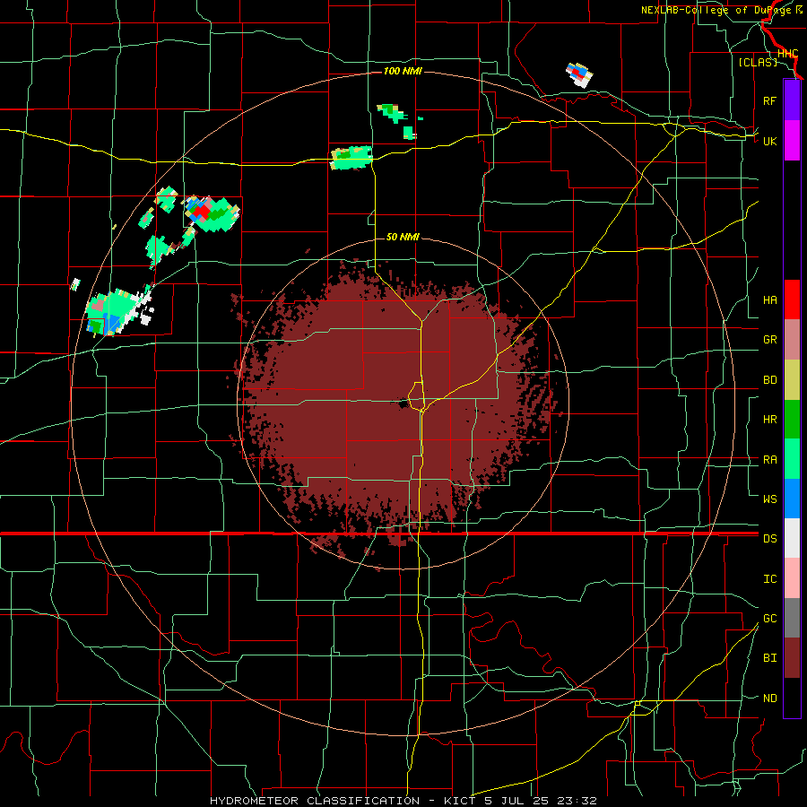Click the Hydrometeor Classification KICT caption

[x=403, y=801]
